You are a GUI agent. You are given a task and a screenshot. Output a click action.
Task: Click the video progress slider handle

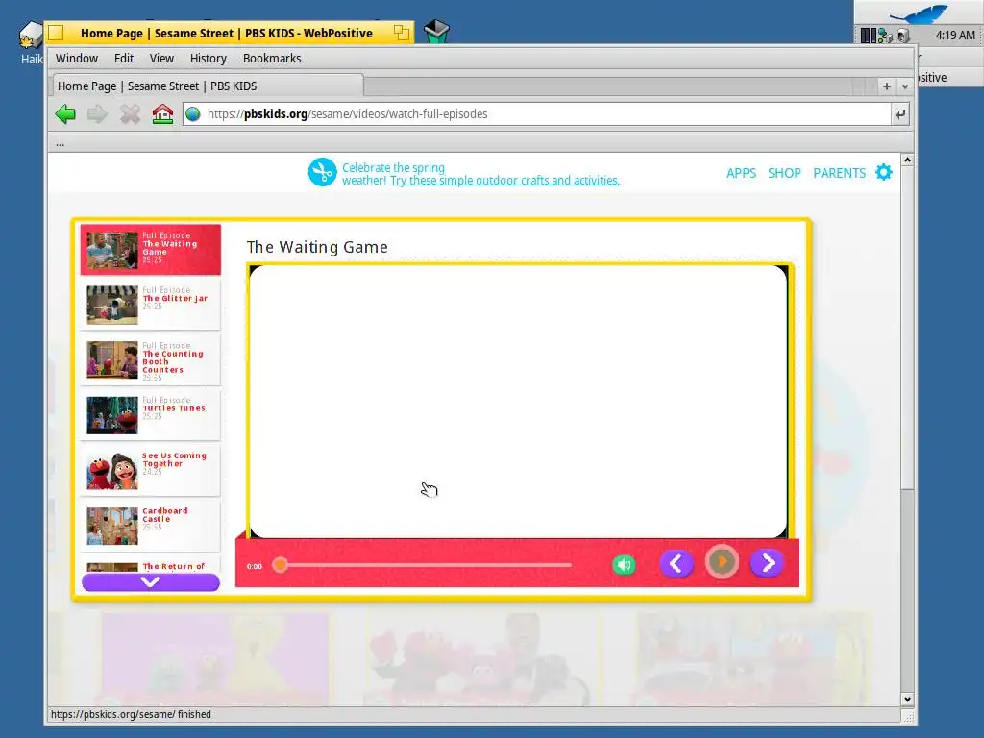pyautogui.click(x=280, y=565)
